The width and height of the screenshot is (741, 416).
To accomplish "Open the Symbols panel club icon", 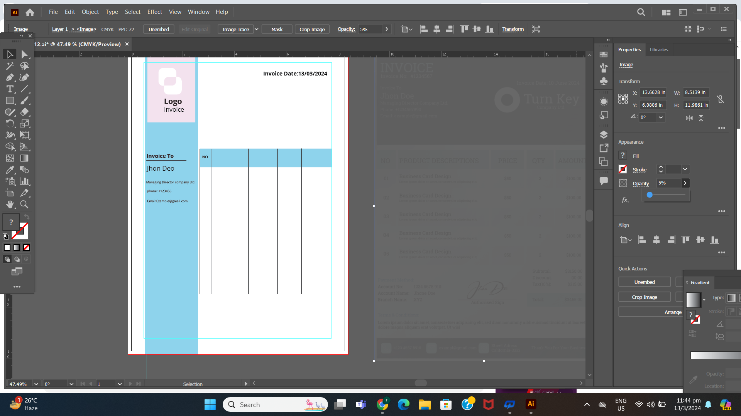I will (x=604, y=81).
